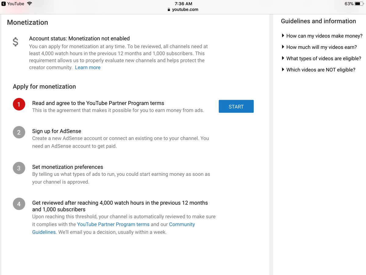366x275 pixels.
Task: Tap the back-to-YouTube app arrow icon
Action: 3,4
